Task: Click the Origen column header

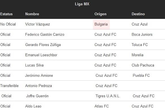Action: (x=100, y=14)
